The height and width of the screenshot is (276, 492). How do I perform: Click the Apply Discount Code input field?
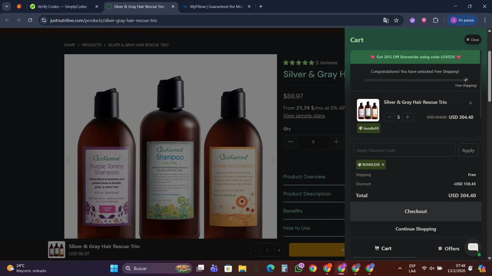click(404, 150)
